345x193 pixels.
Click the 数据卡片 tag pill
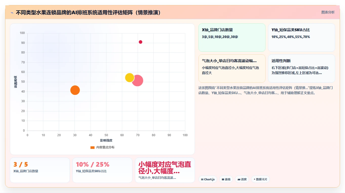tap(260, 179)
